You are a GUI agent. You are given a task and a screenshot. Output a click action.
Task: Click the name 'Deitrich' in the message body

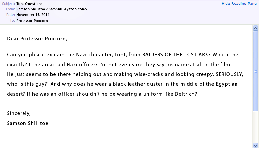click(x=187, y=94)
